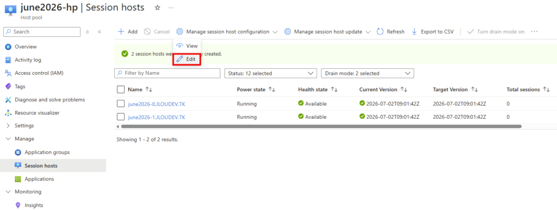The height and width of the screenshot is (210, 557).
Task: Click the magnifier icon in the sidebar Search box
Action: 9,31
